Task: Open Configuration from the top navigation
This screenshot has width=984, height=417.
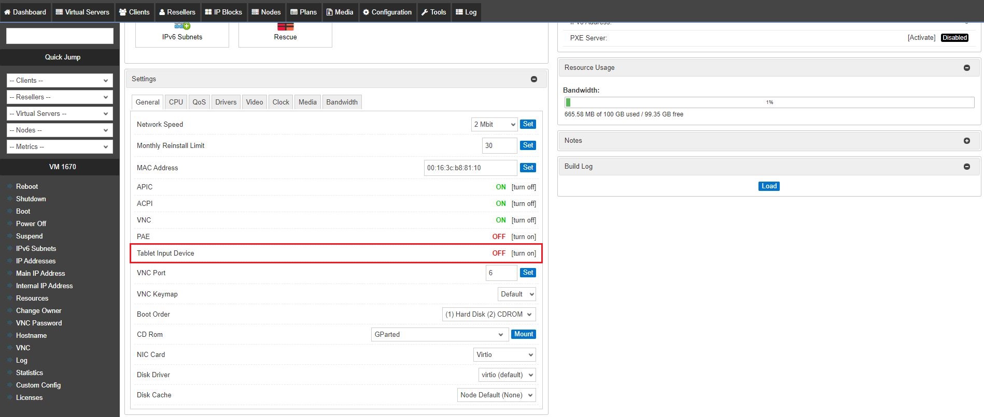Action: pyautogui.click(x=387, y=12)
